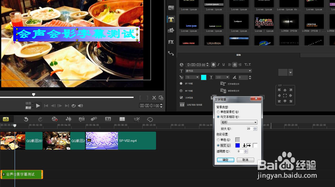This screenshot has height=187, width=335.
Task: Step to previous frame
Action: click(x=53, y=106)
